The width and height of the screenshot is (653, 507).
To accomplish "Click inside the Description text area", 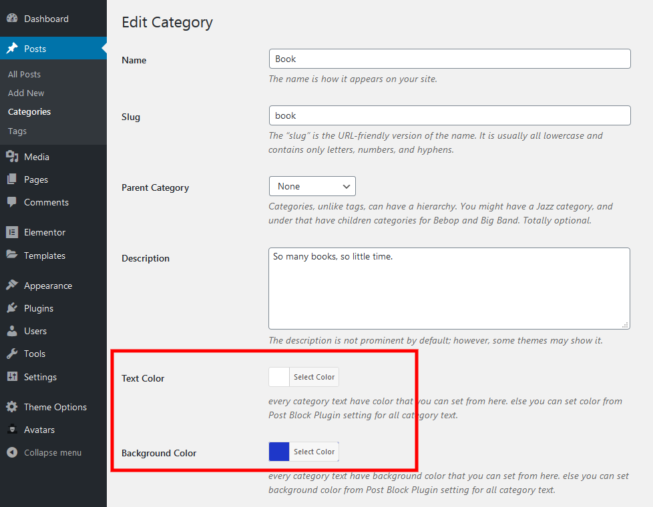I will point(449,288).
